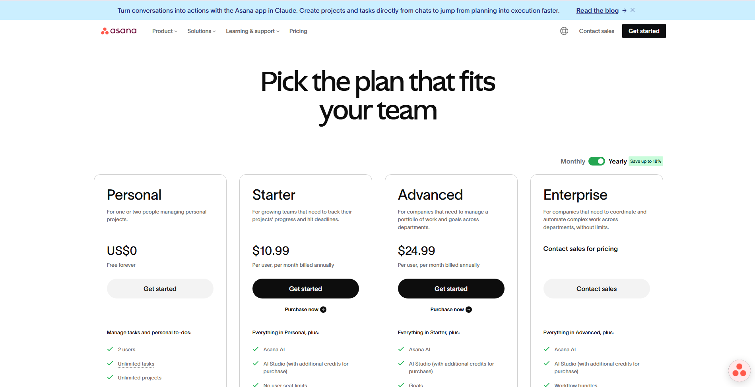Click the black Get started header button
The image size is (755, 387).
[643, 31]
